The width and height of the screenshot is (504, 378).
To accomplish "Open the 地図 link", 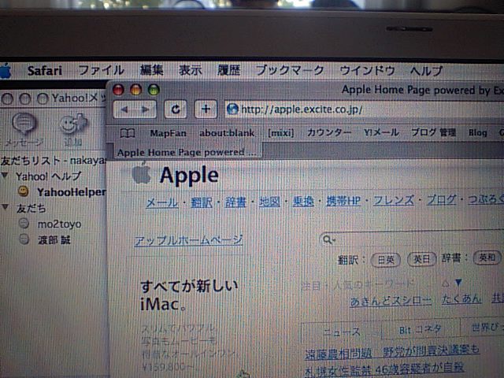I will point(269,202).
